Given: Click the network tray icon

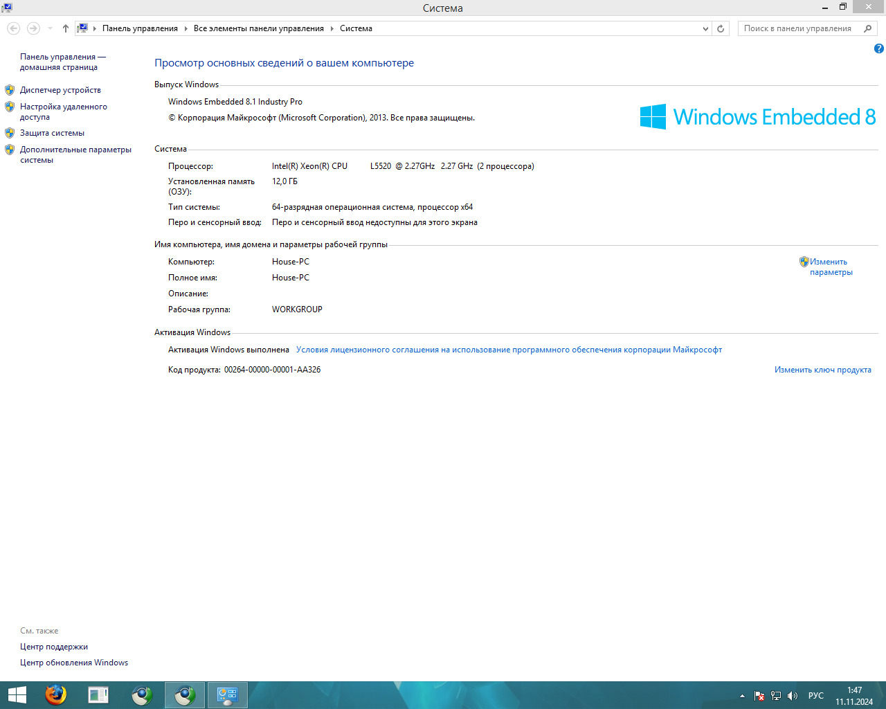Looking at the screenshot, I should pyautogui.click(x=776, y=696).
